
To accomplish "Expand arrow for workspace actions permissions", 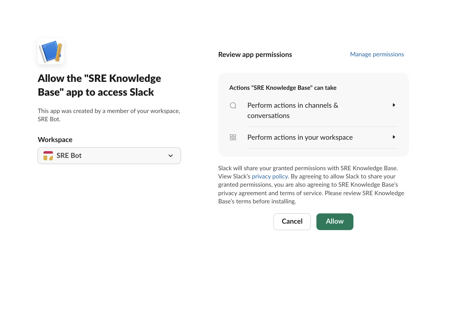I will (x=394, y=137).
